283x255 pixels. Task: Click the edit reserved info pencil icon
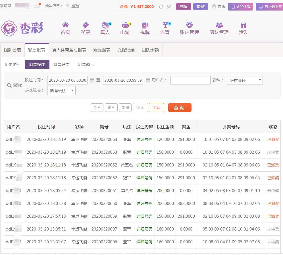[66, 5]
